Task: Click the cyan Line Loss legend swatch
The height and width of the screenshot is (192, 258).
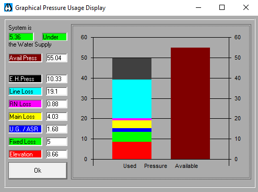Action: (25, 92)
